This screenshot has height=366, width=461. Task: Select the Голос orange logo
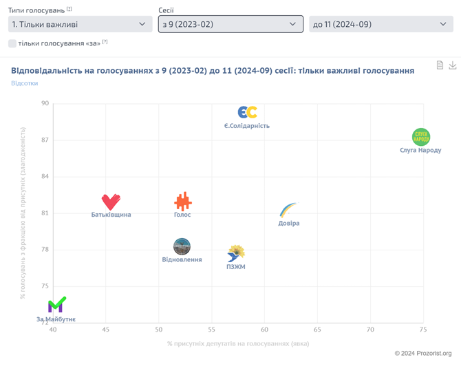pyautogui.click(x=183, y=202)
